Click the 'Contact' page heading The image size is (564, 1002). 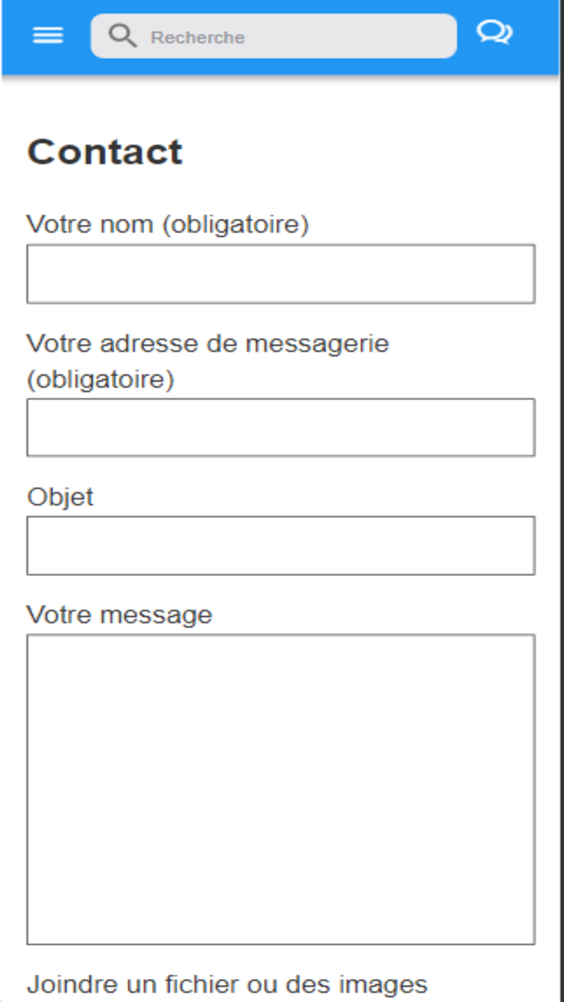click(105, 151)
